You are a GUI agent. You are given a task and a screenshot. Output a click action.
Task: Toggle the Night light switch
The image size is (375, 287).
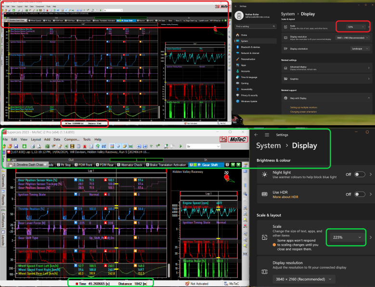tap(360, 174)
